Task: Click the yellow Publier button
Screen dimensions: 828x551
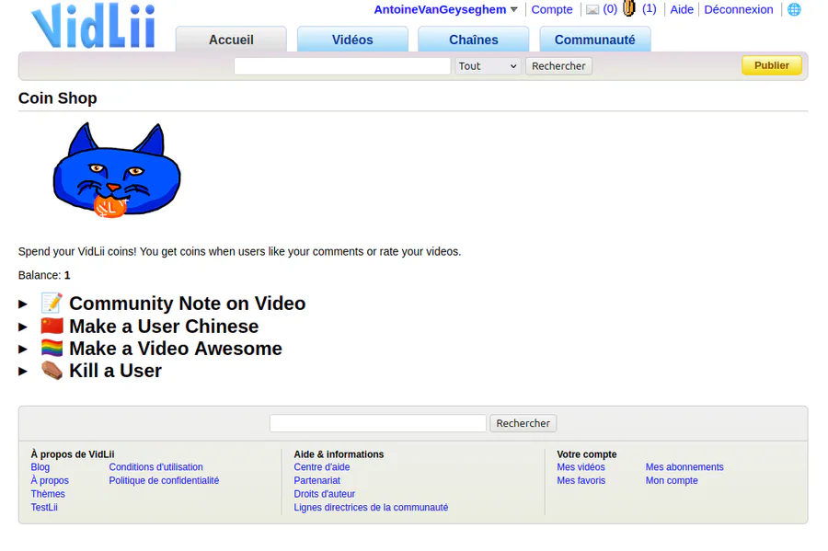Action: [x=772, y=65]
